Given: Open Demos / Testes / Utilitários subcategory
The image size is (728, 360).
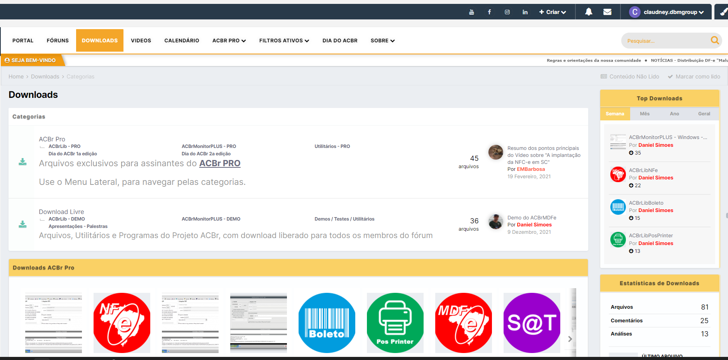Looking at the screenshot, I should [344, 219].
